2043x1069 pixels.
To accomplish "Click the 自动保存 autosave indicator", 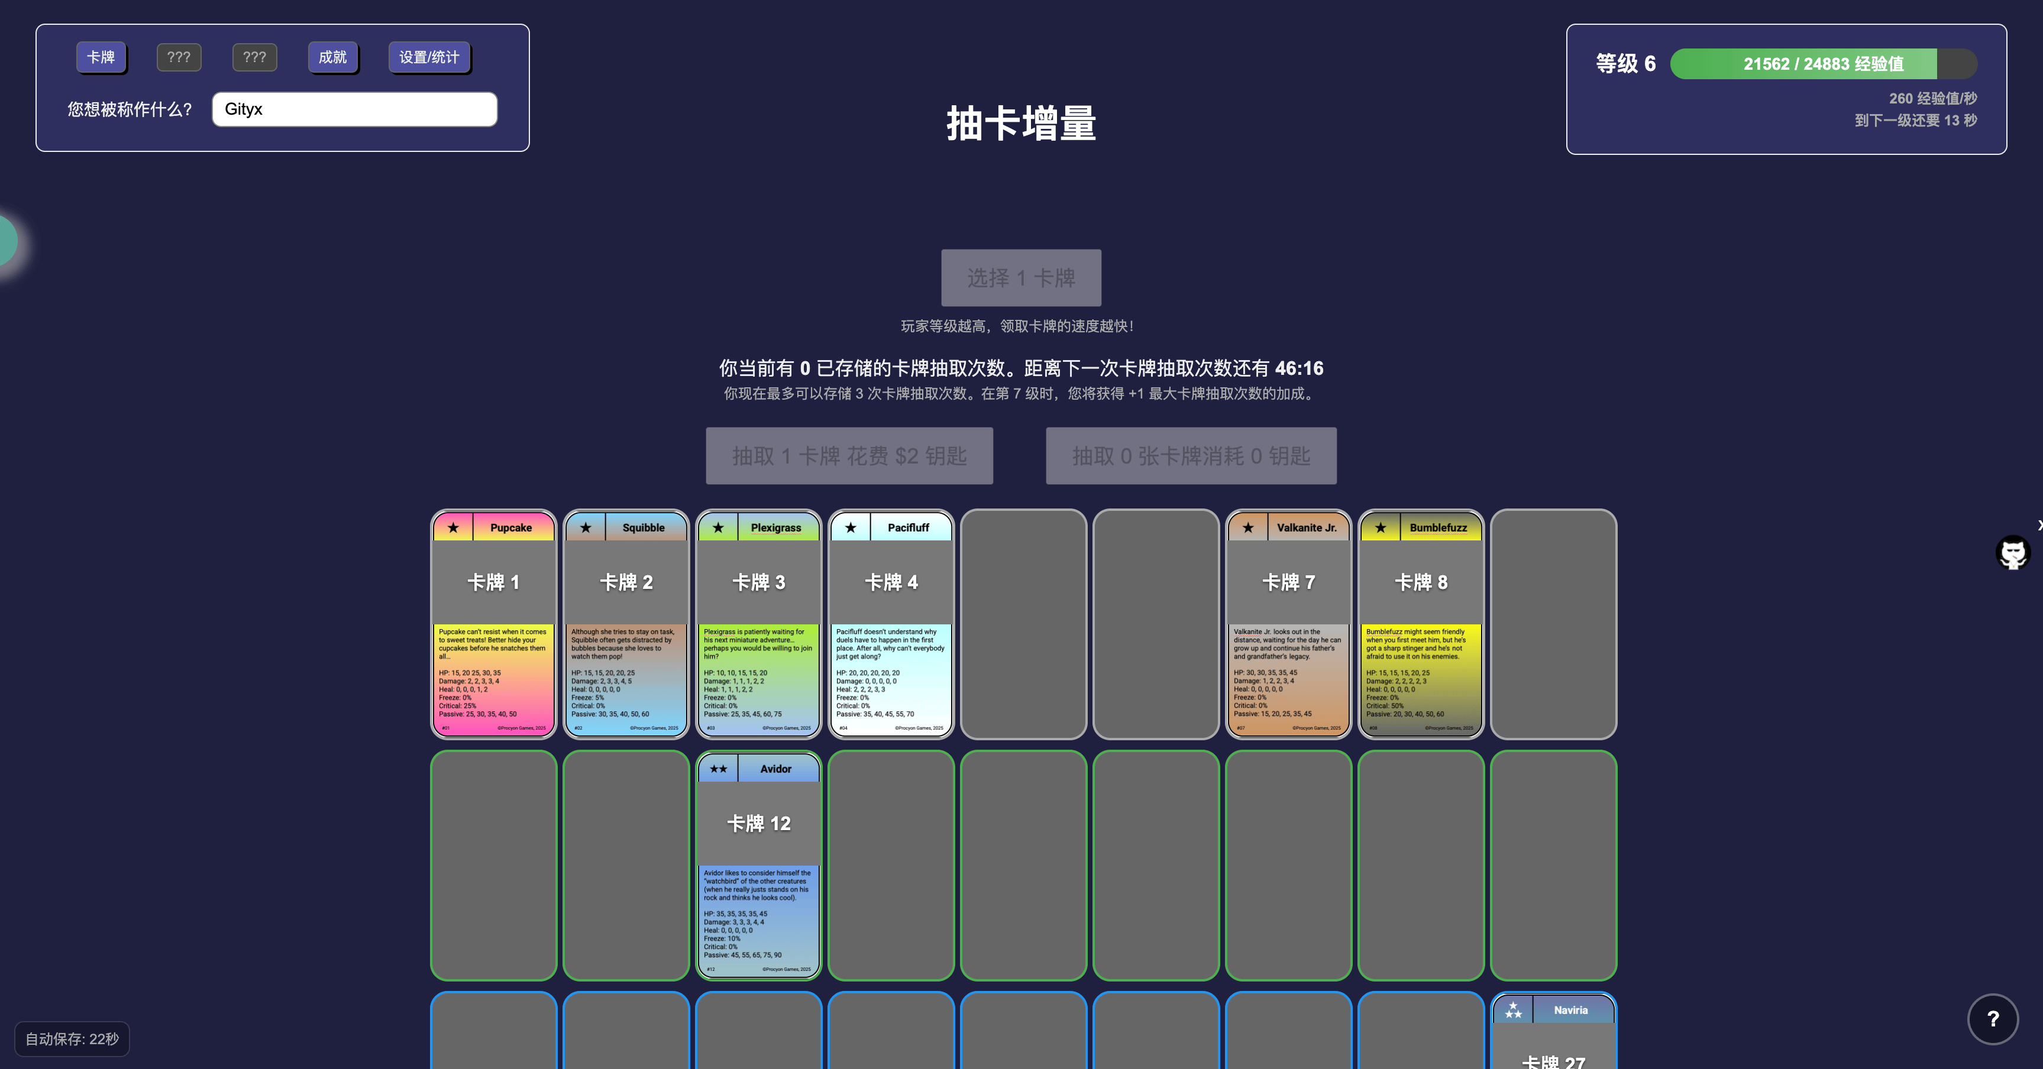I will click(72, 1038).
